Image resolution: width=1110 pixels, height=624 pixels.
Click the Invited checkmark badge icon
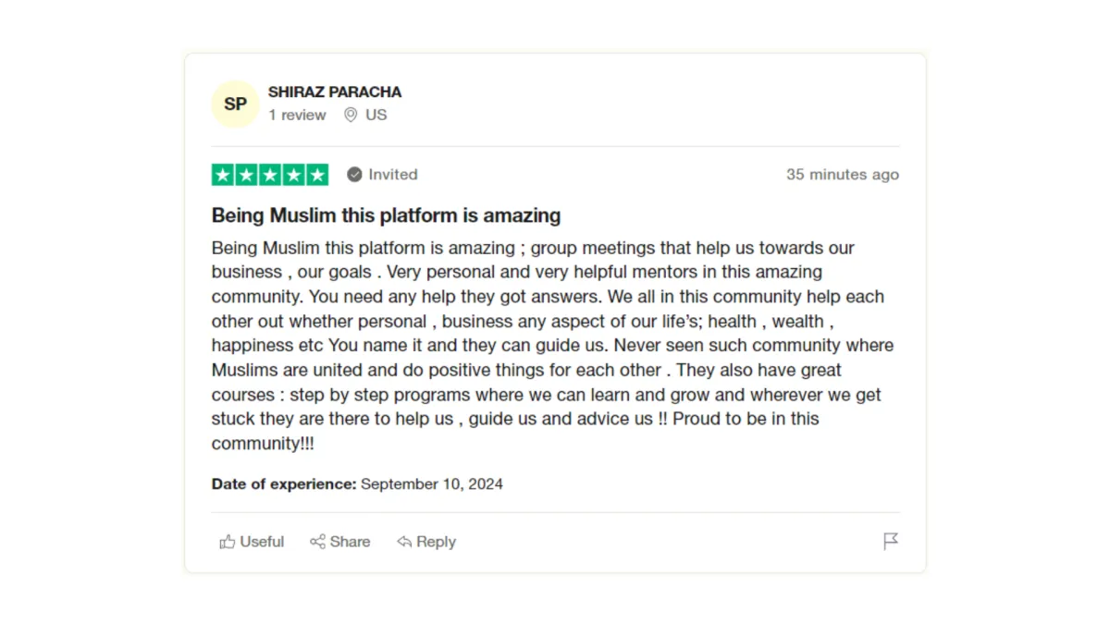coord(354,175)
